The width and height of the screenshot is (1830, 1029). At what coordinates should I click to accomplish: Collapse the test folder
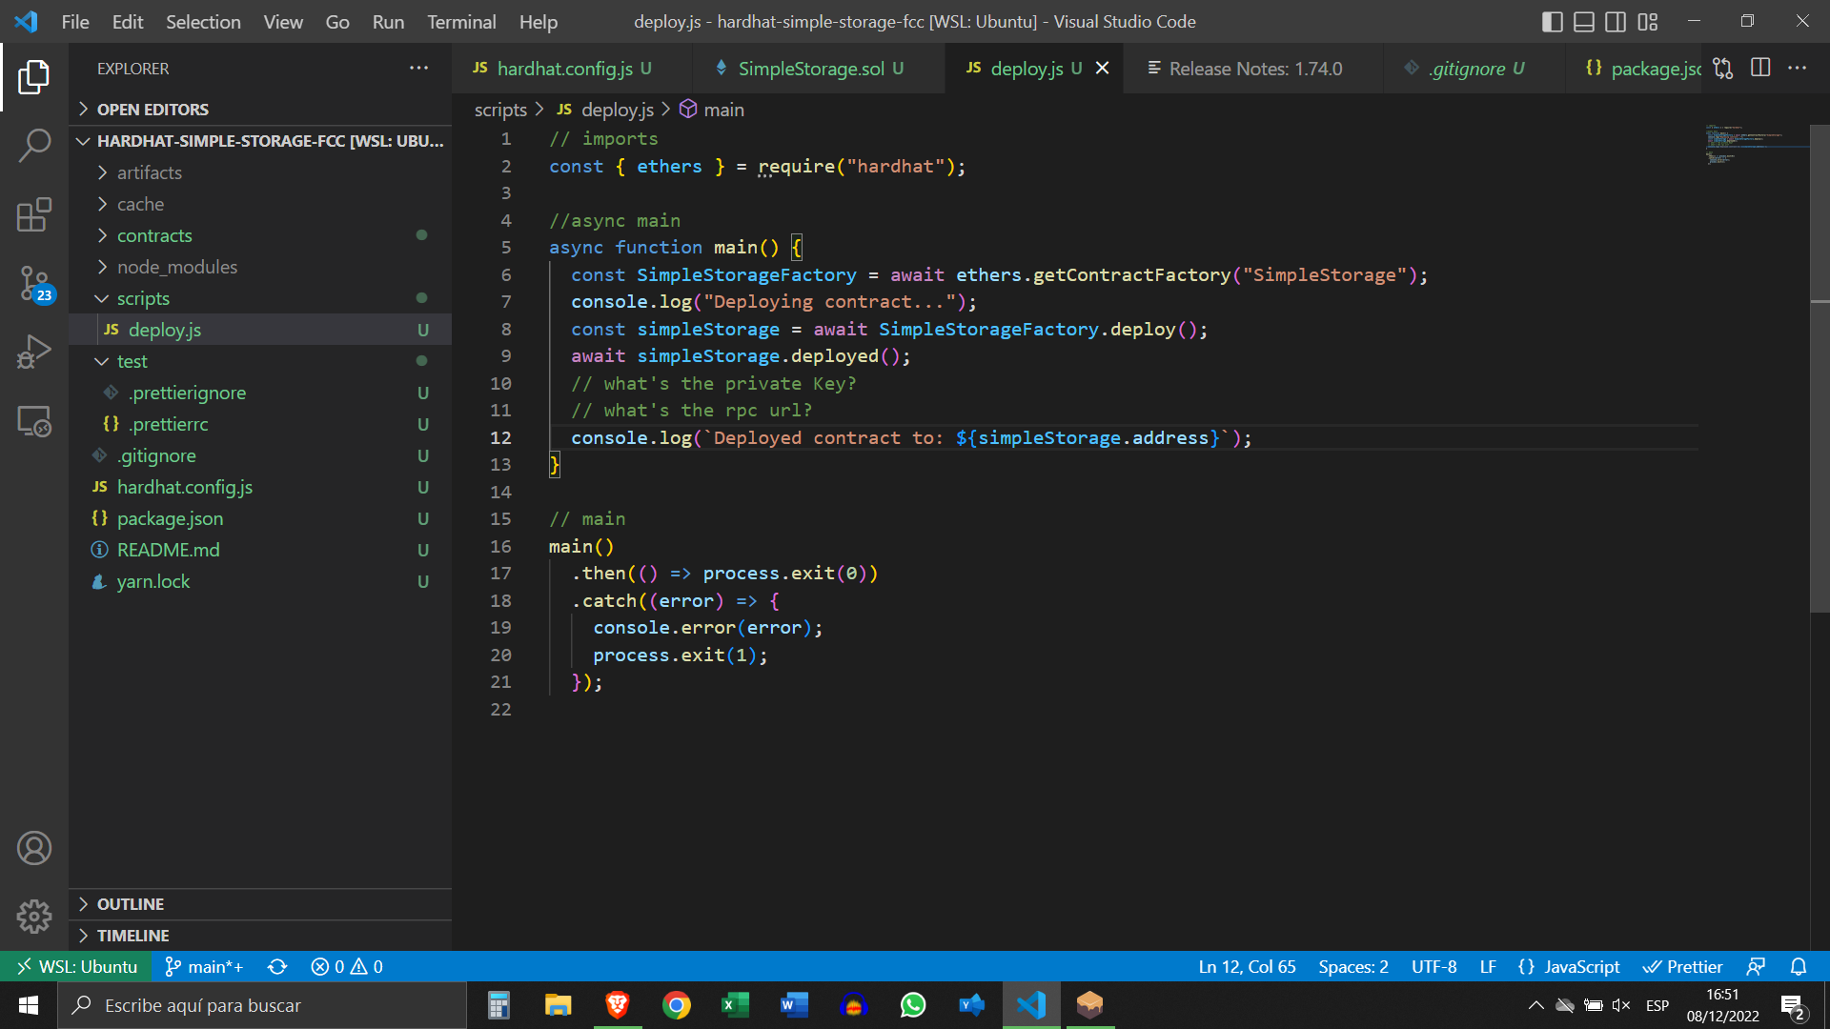132,361
